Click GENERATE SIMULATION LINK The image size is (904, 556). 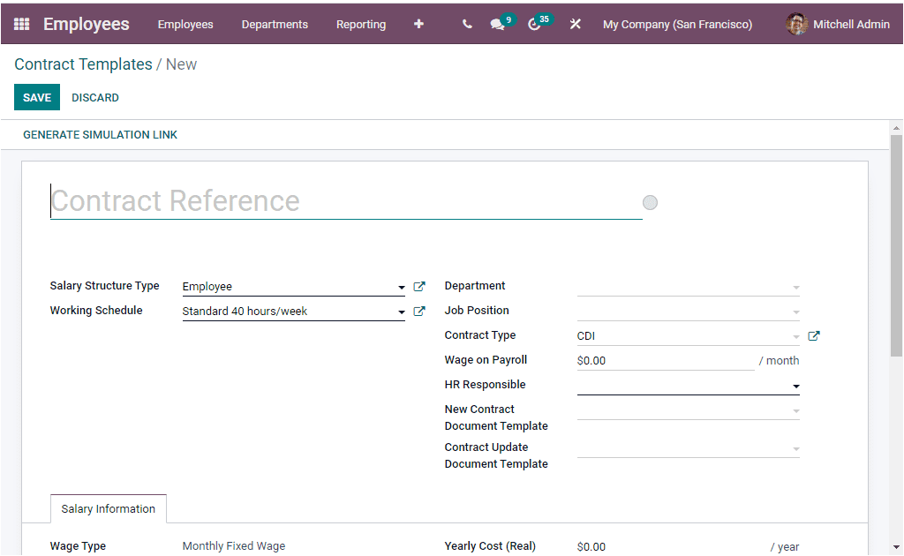click(100, 134)
